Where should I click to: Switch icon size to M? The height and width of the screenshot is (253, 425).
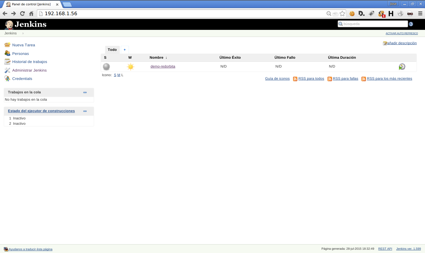click(x=119, y=75)
